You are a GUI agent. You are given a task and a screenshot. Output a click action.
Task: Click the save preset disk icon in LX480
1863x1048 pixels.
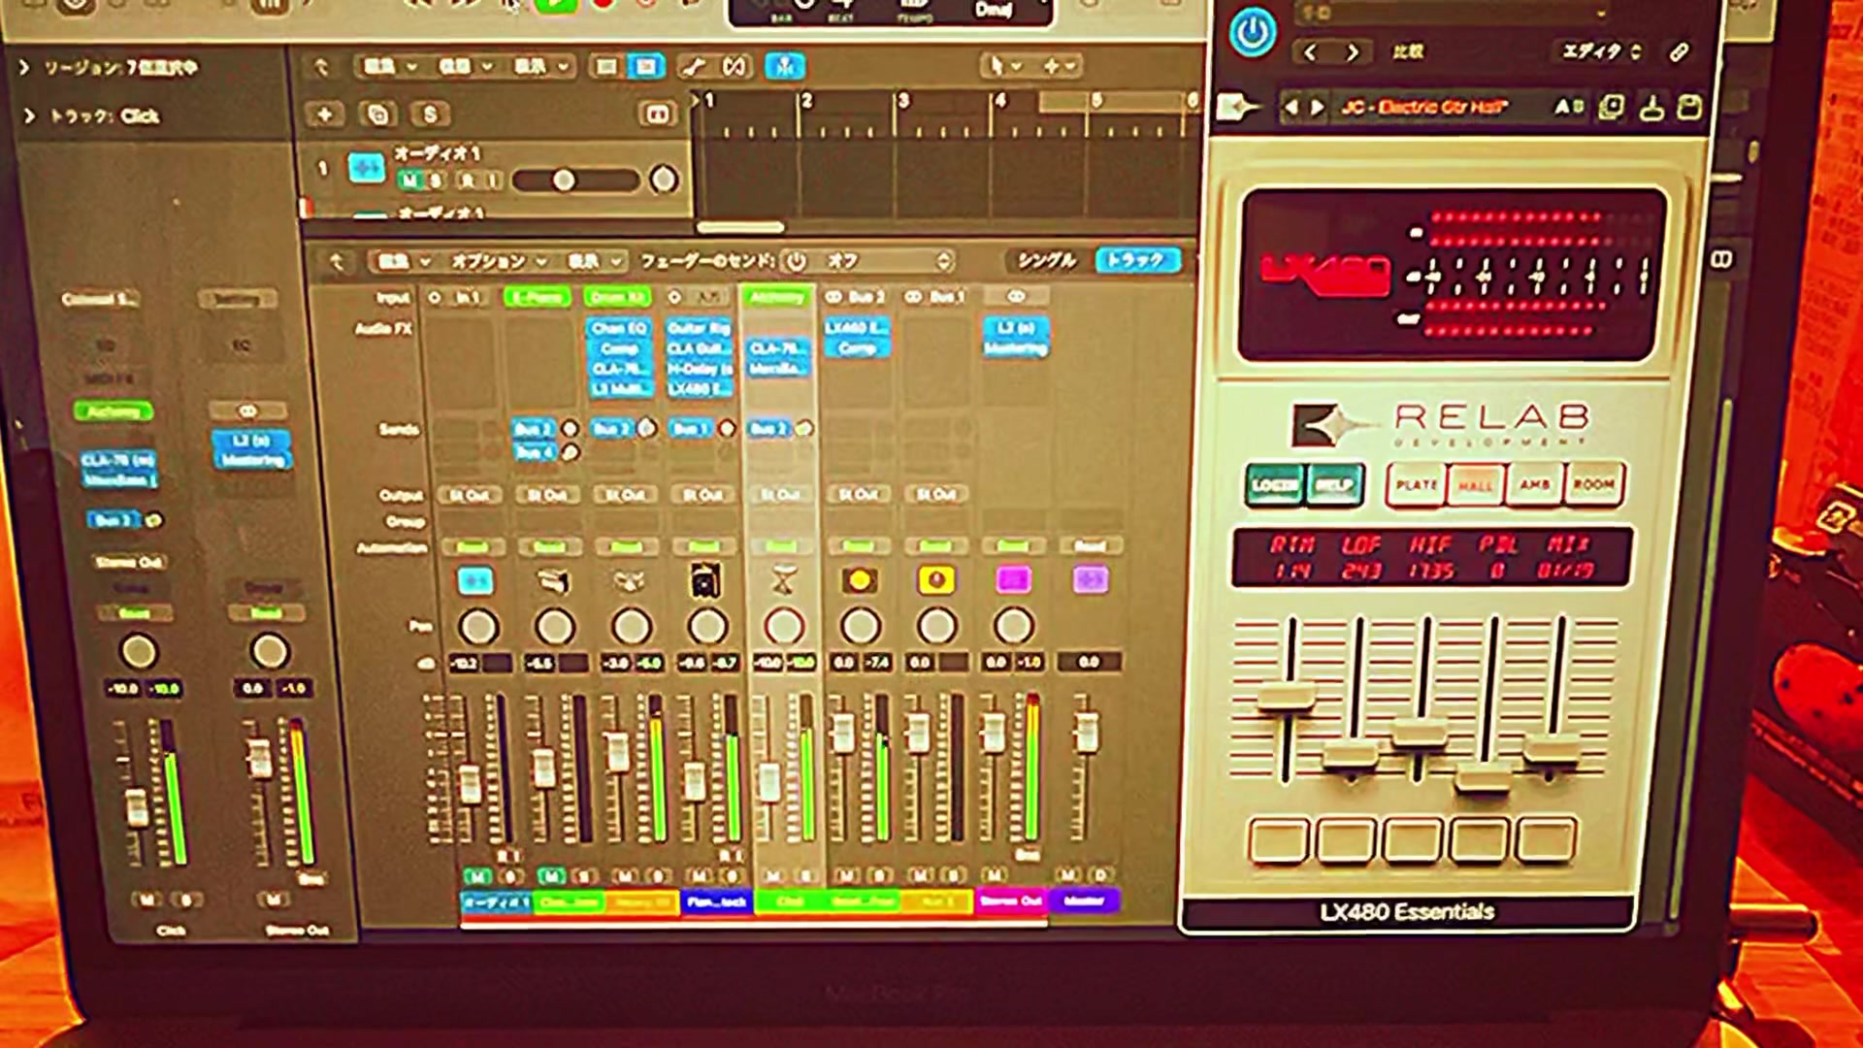click(x=1689, y=107)
